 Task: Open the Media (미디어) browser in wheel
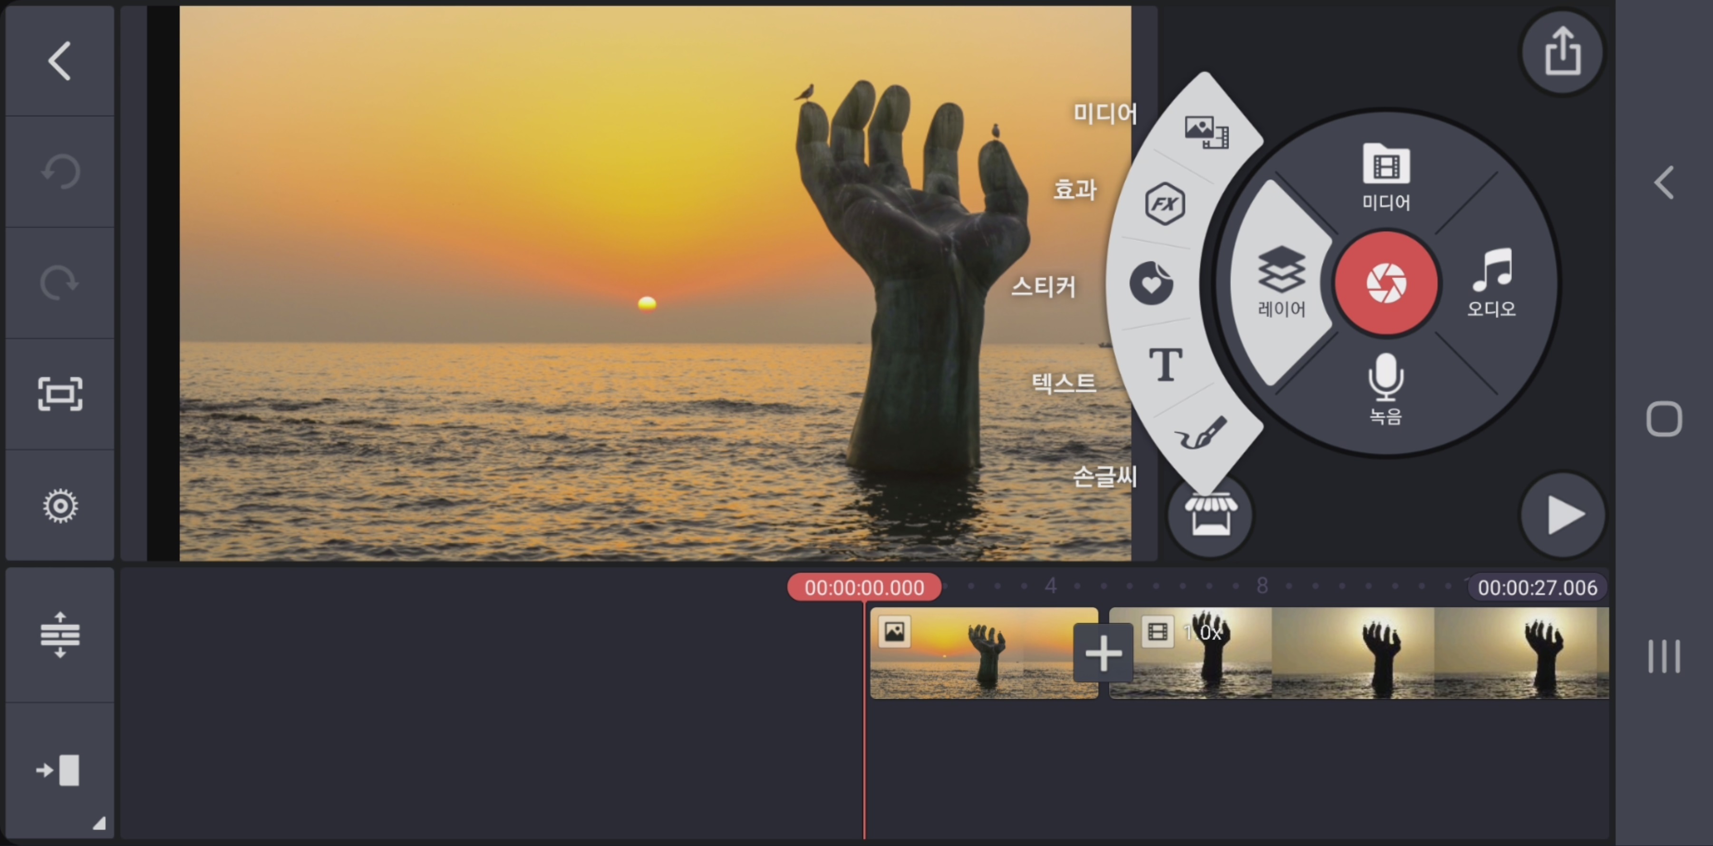[x=1386, y=176]
